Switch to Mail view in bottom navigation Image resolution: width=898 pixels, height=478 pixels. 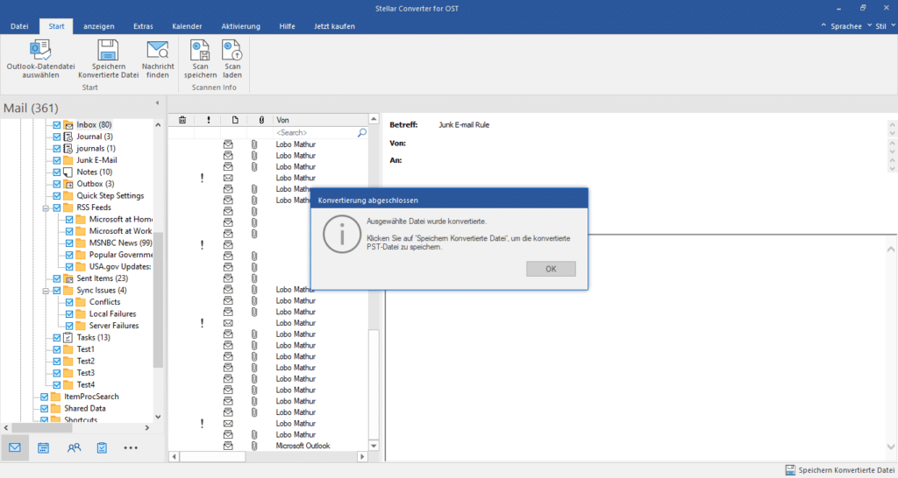tap(15, 447)
